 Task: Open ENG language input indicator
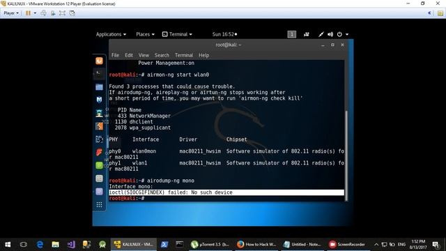click(401, 245)
